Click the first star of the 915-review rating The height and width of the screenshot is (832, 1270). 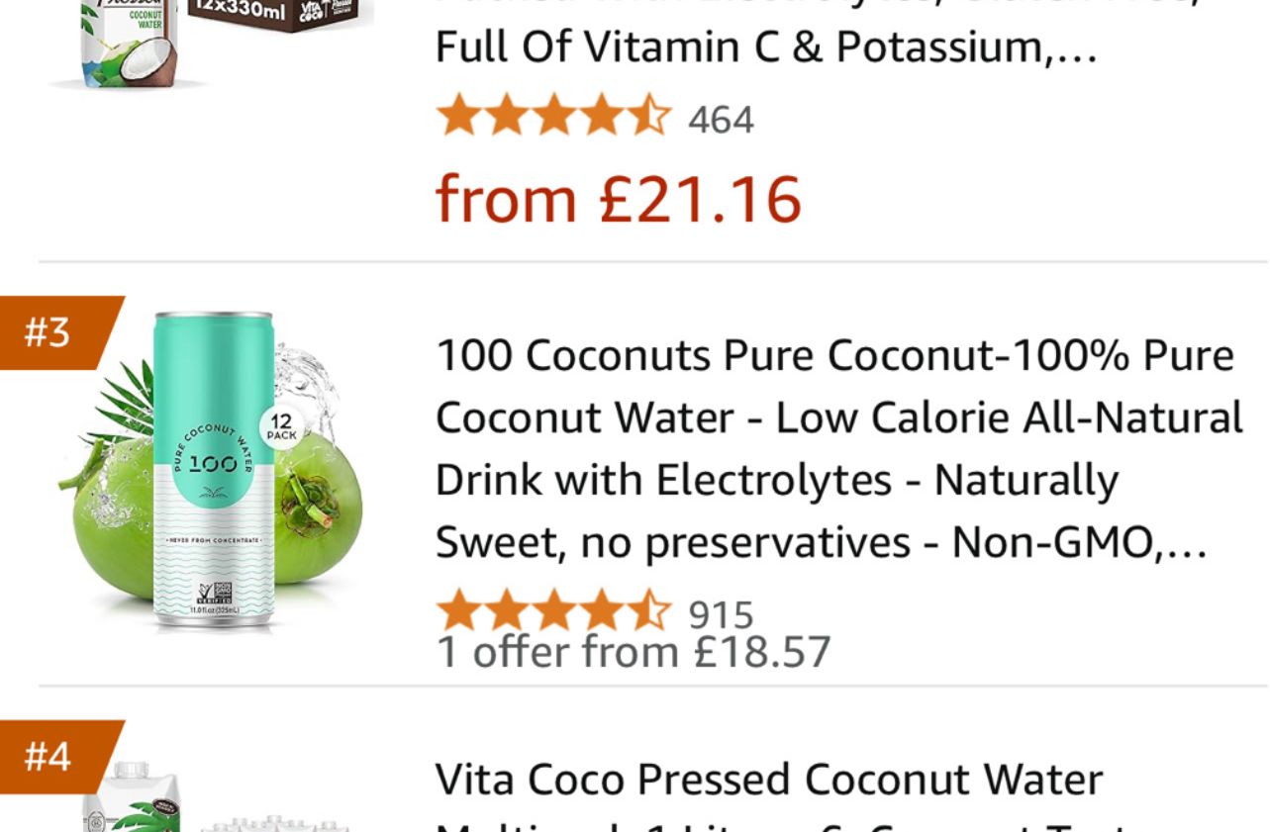click(457, 610)
